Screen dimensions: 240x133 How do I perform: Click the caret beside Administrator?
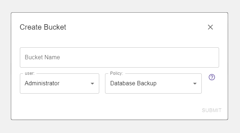92,83
